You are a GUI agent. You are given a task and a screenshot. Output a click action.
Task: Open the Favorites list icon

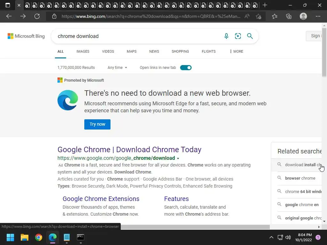(275, 16)
